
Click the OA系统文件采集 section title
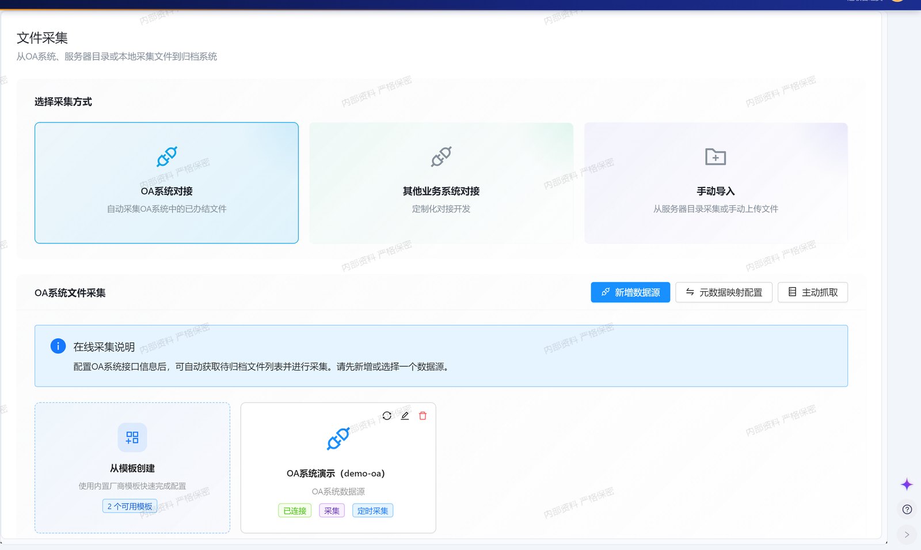[x=70, y=293]
